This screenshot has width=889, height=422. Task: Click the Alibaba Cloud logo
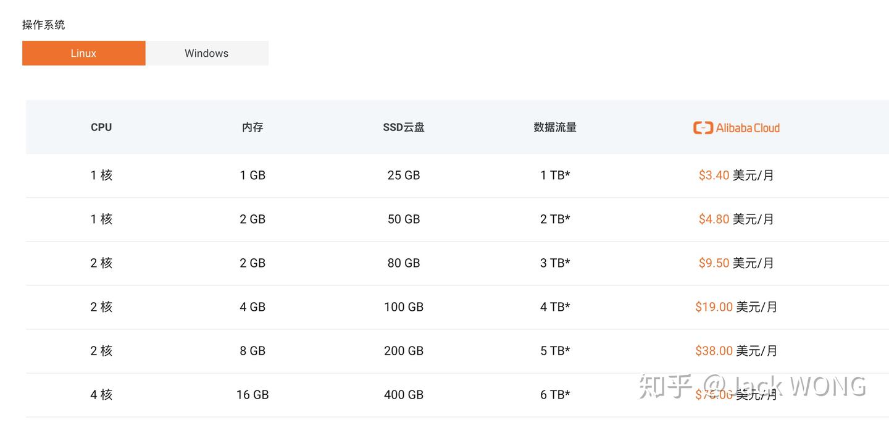click(736, 128)
